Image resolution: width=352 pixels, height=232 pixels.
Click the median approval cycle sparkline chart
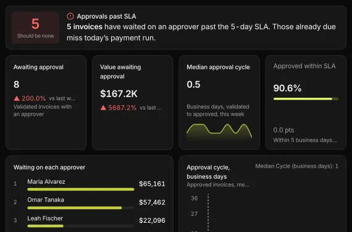coord(219,132)
